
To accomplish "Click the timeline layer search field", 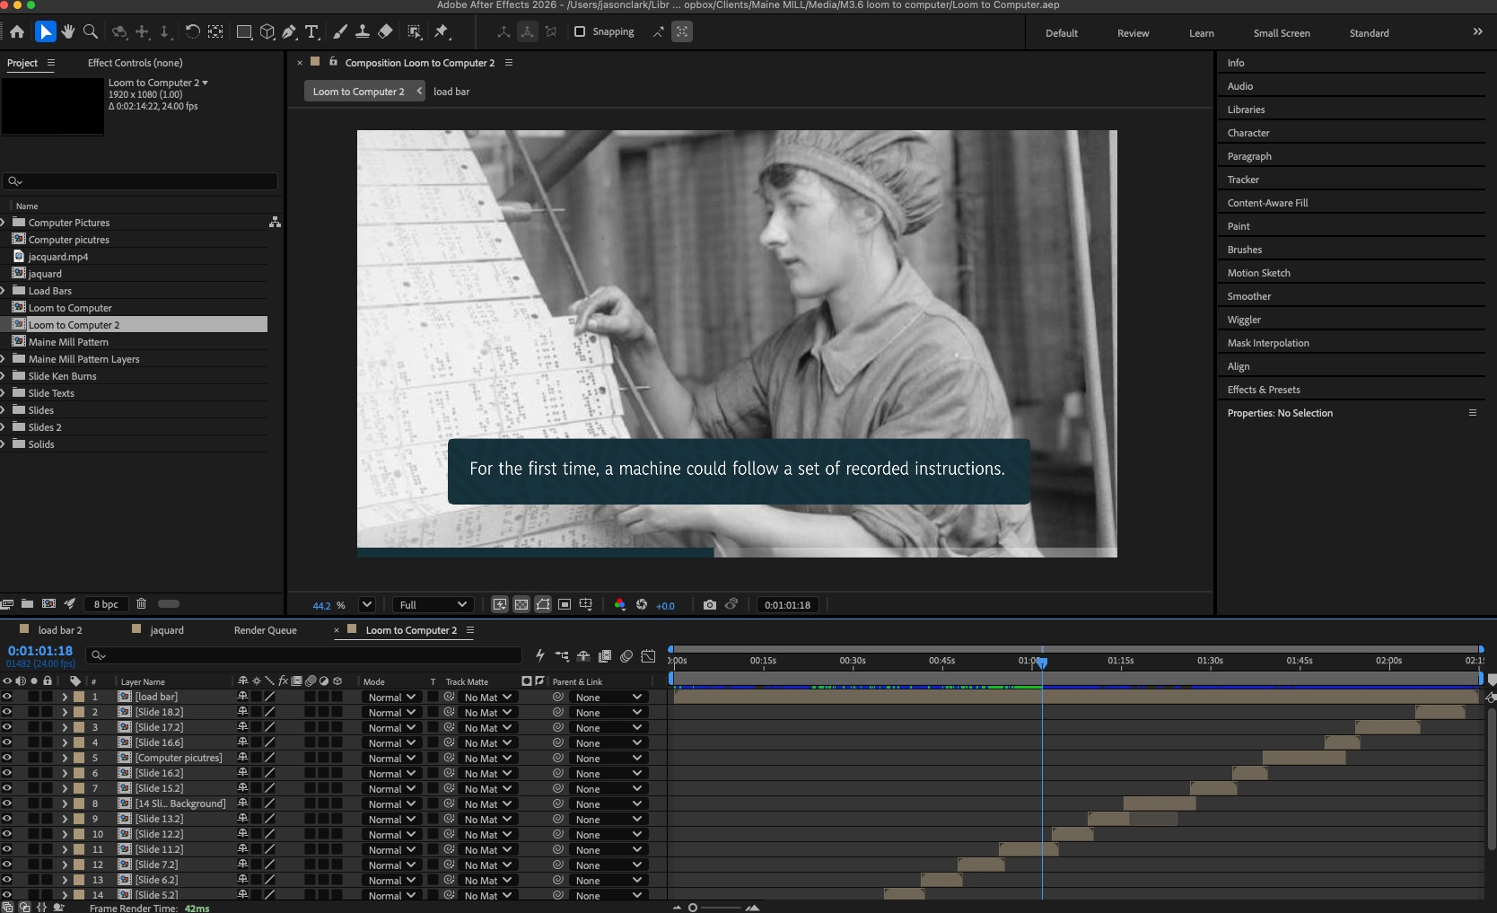I will (x=305, y=655).
